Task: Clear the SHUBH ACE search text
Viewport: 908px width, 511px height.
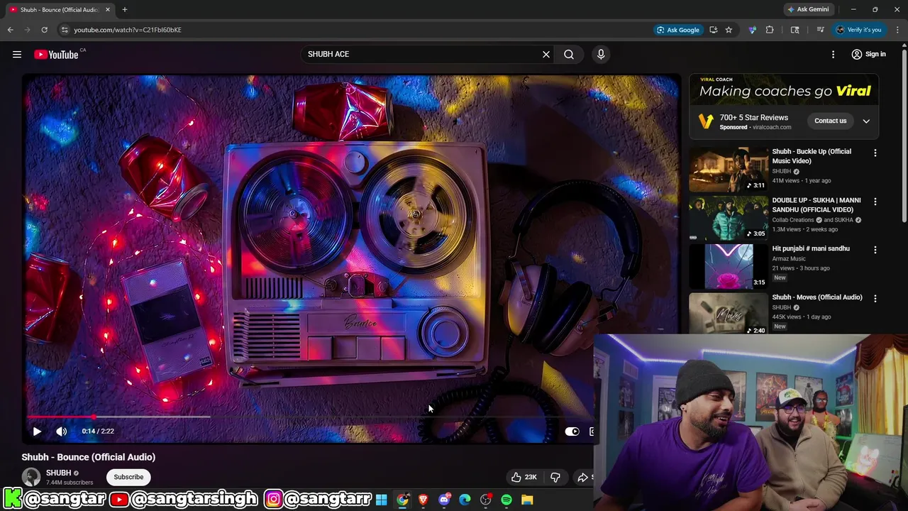Action: point(546,55)
